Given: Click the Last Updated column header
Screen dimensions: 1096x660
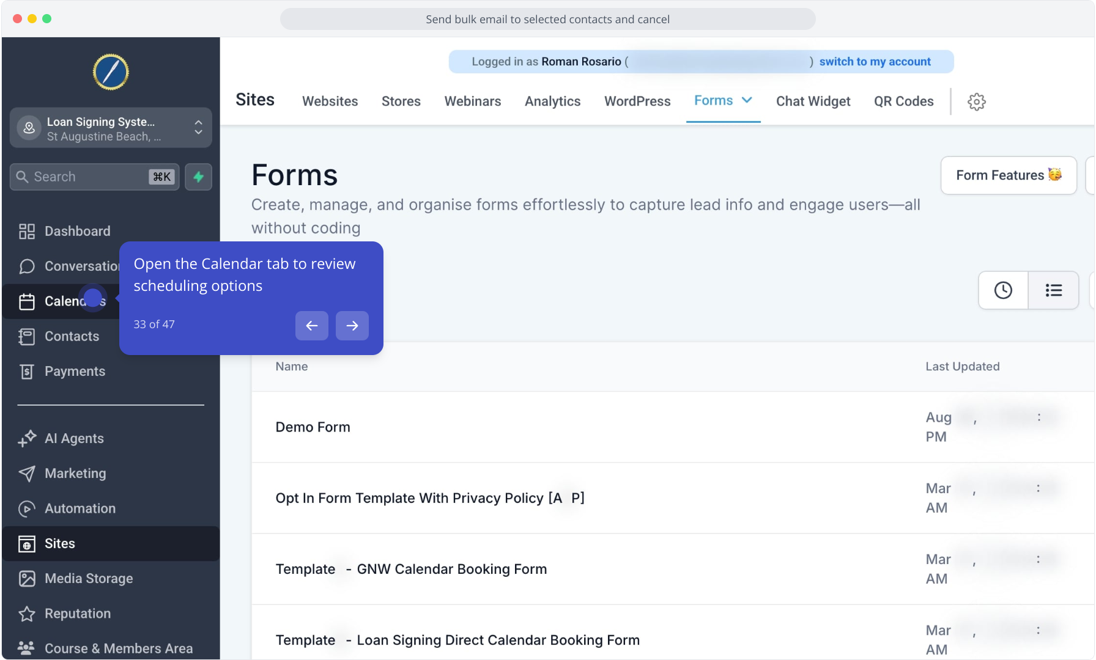Looking at the screenshot, I should pos(963,367).
